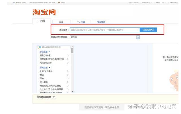Expand arrow for 网游装备/游戏币/帐号/代练

click(x=68, y=59)
